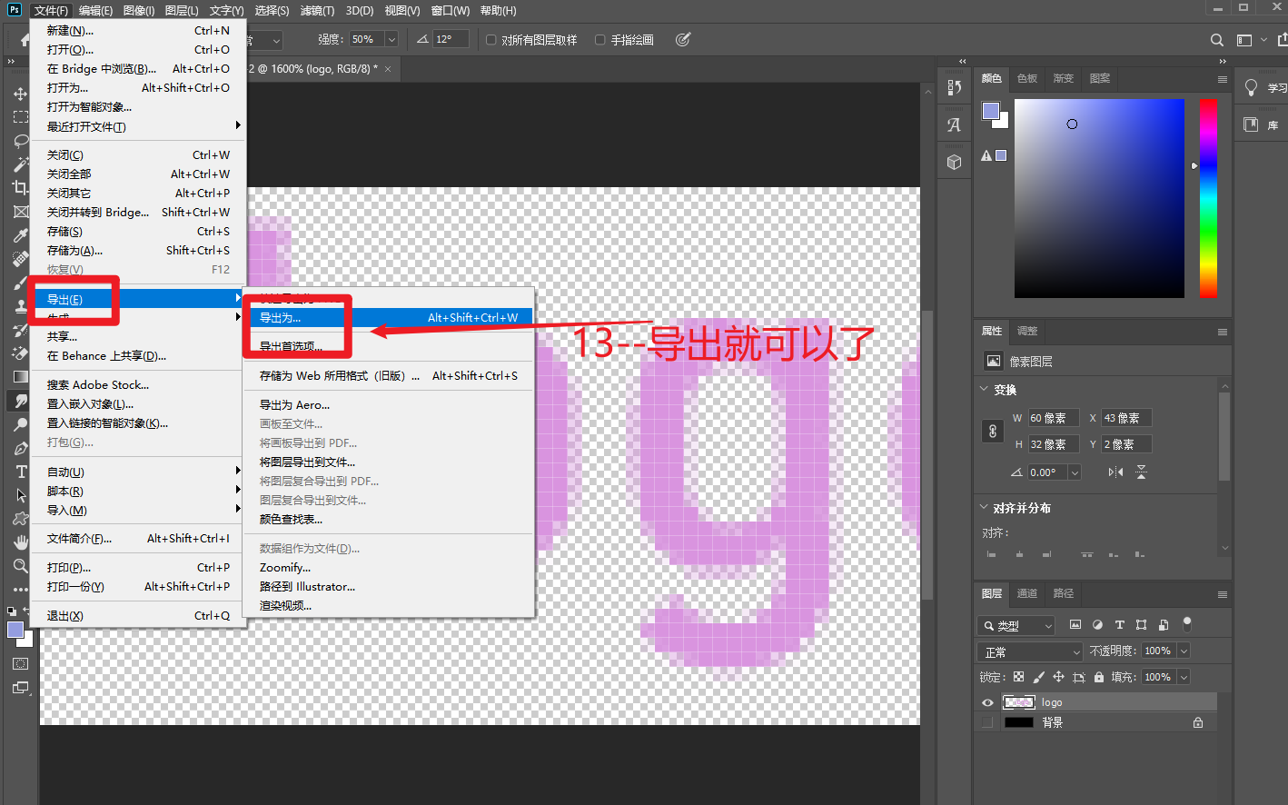Open the Color panel menu icon
The width and height of the screenshot is (1288, 805).
(x=1223, y=79)
